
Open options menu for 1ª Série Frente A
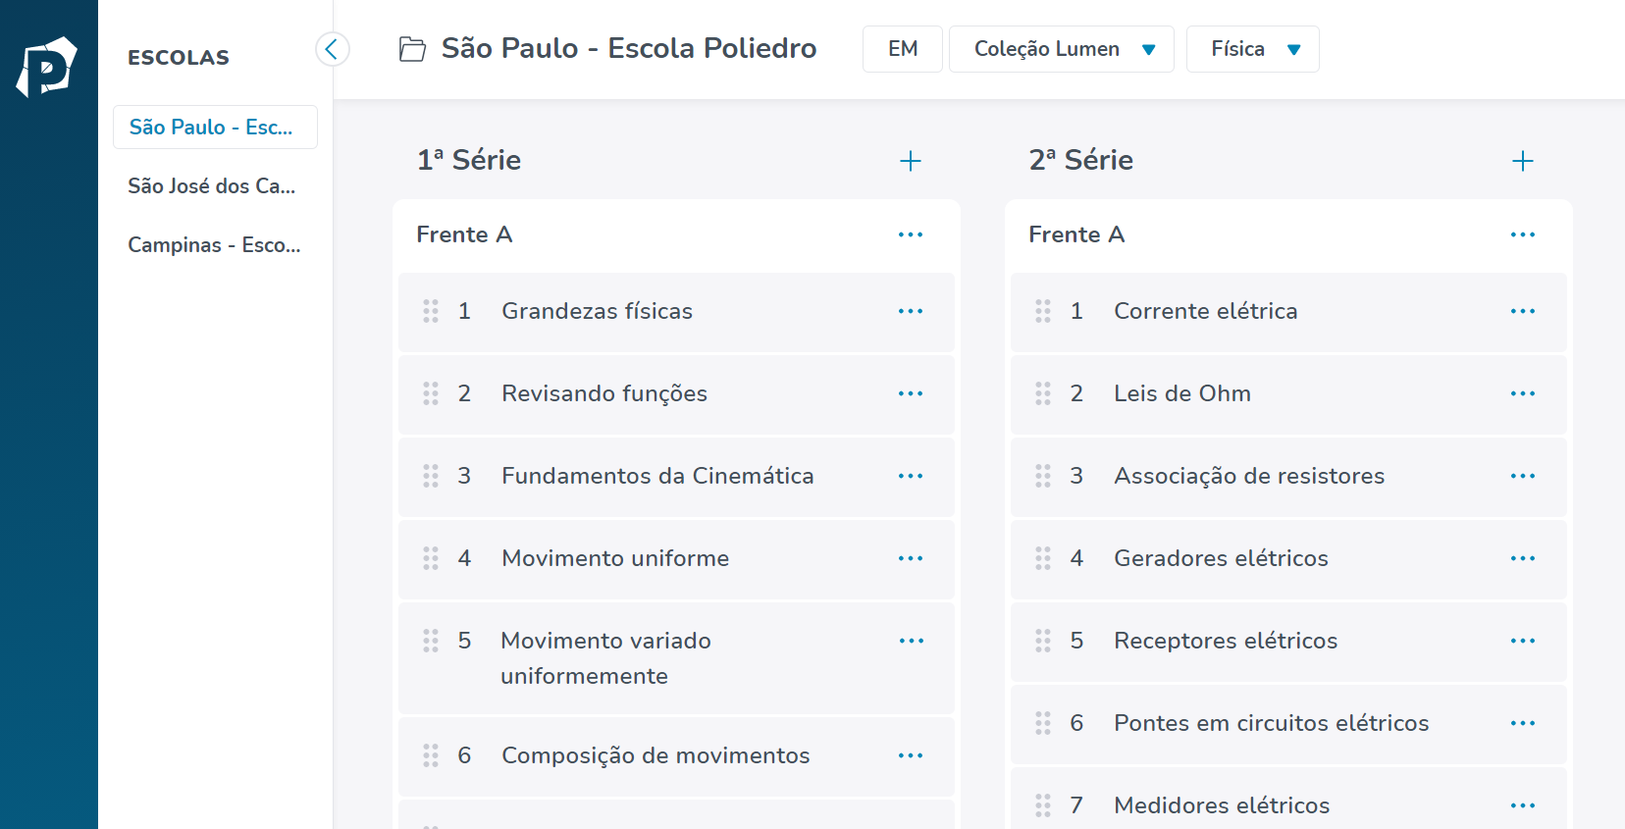911,234
